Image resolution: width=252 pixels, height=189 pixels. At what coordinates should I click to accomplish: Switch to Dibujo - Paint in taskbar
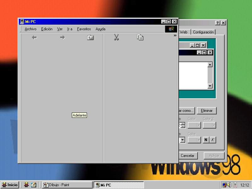(x=67, y=185)
